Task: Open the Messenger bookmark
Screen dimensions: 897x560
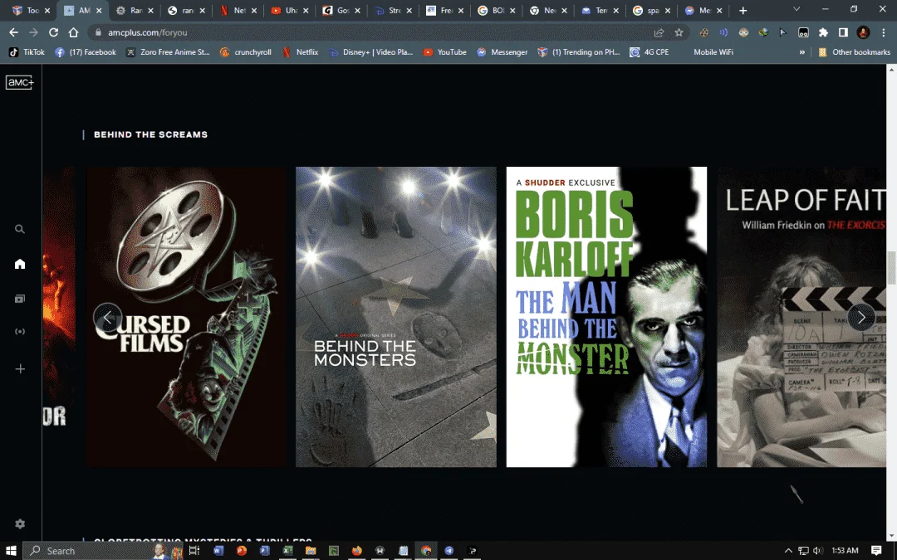Action: pyautogui.click(x=502, y=52)
